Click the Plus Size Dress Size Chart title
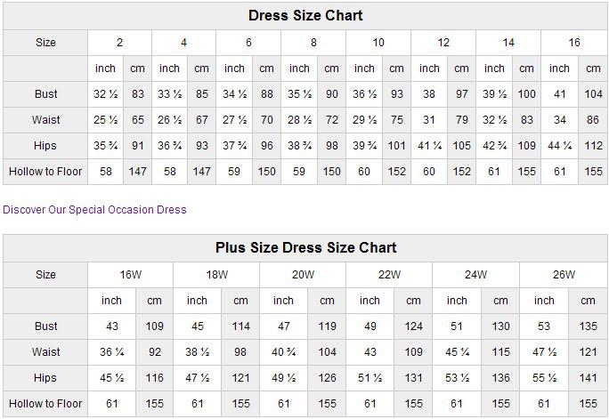The width and height of the screenshot is (609, 419). pyautogui.click(x=305, y=247)
